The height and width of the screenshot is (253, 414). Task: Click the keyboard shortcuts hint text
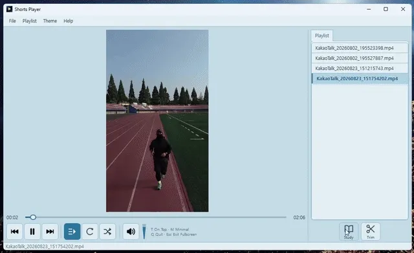pyautogui.click(x=173, y=232)
